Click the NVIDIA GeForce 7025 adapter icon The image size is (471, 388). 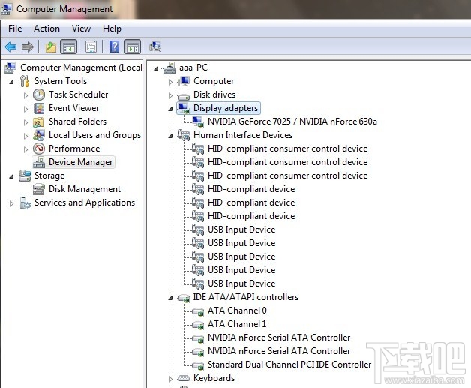point(198,122)
